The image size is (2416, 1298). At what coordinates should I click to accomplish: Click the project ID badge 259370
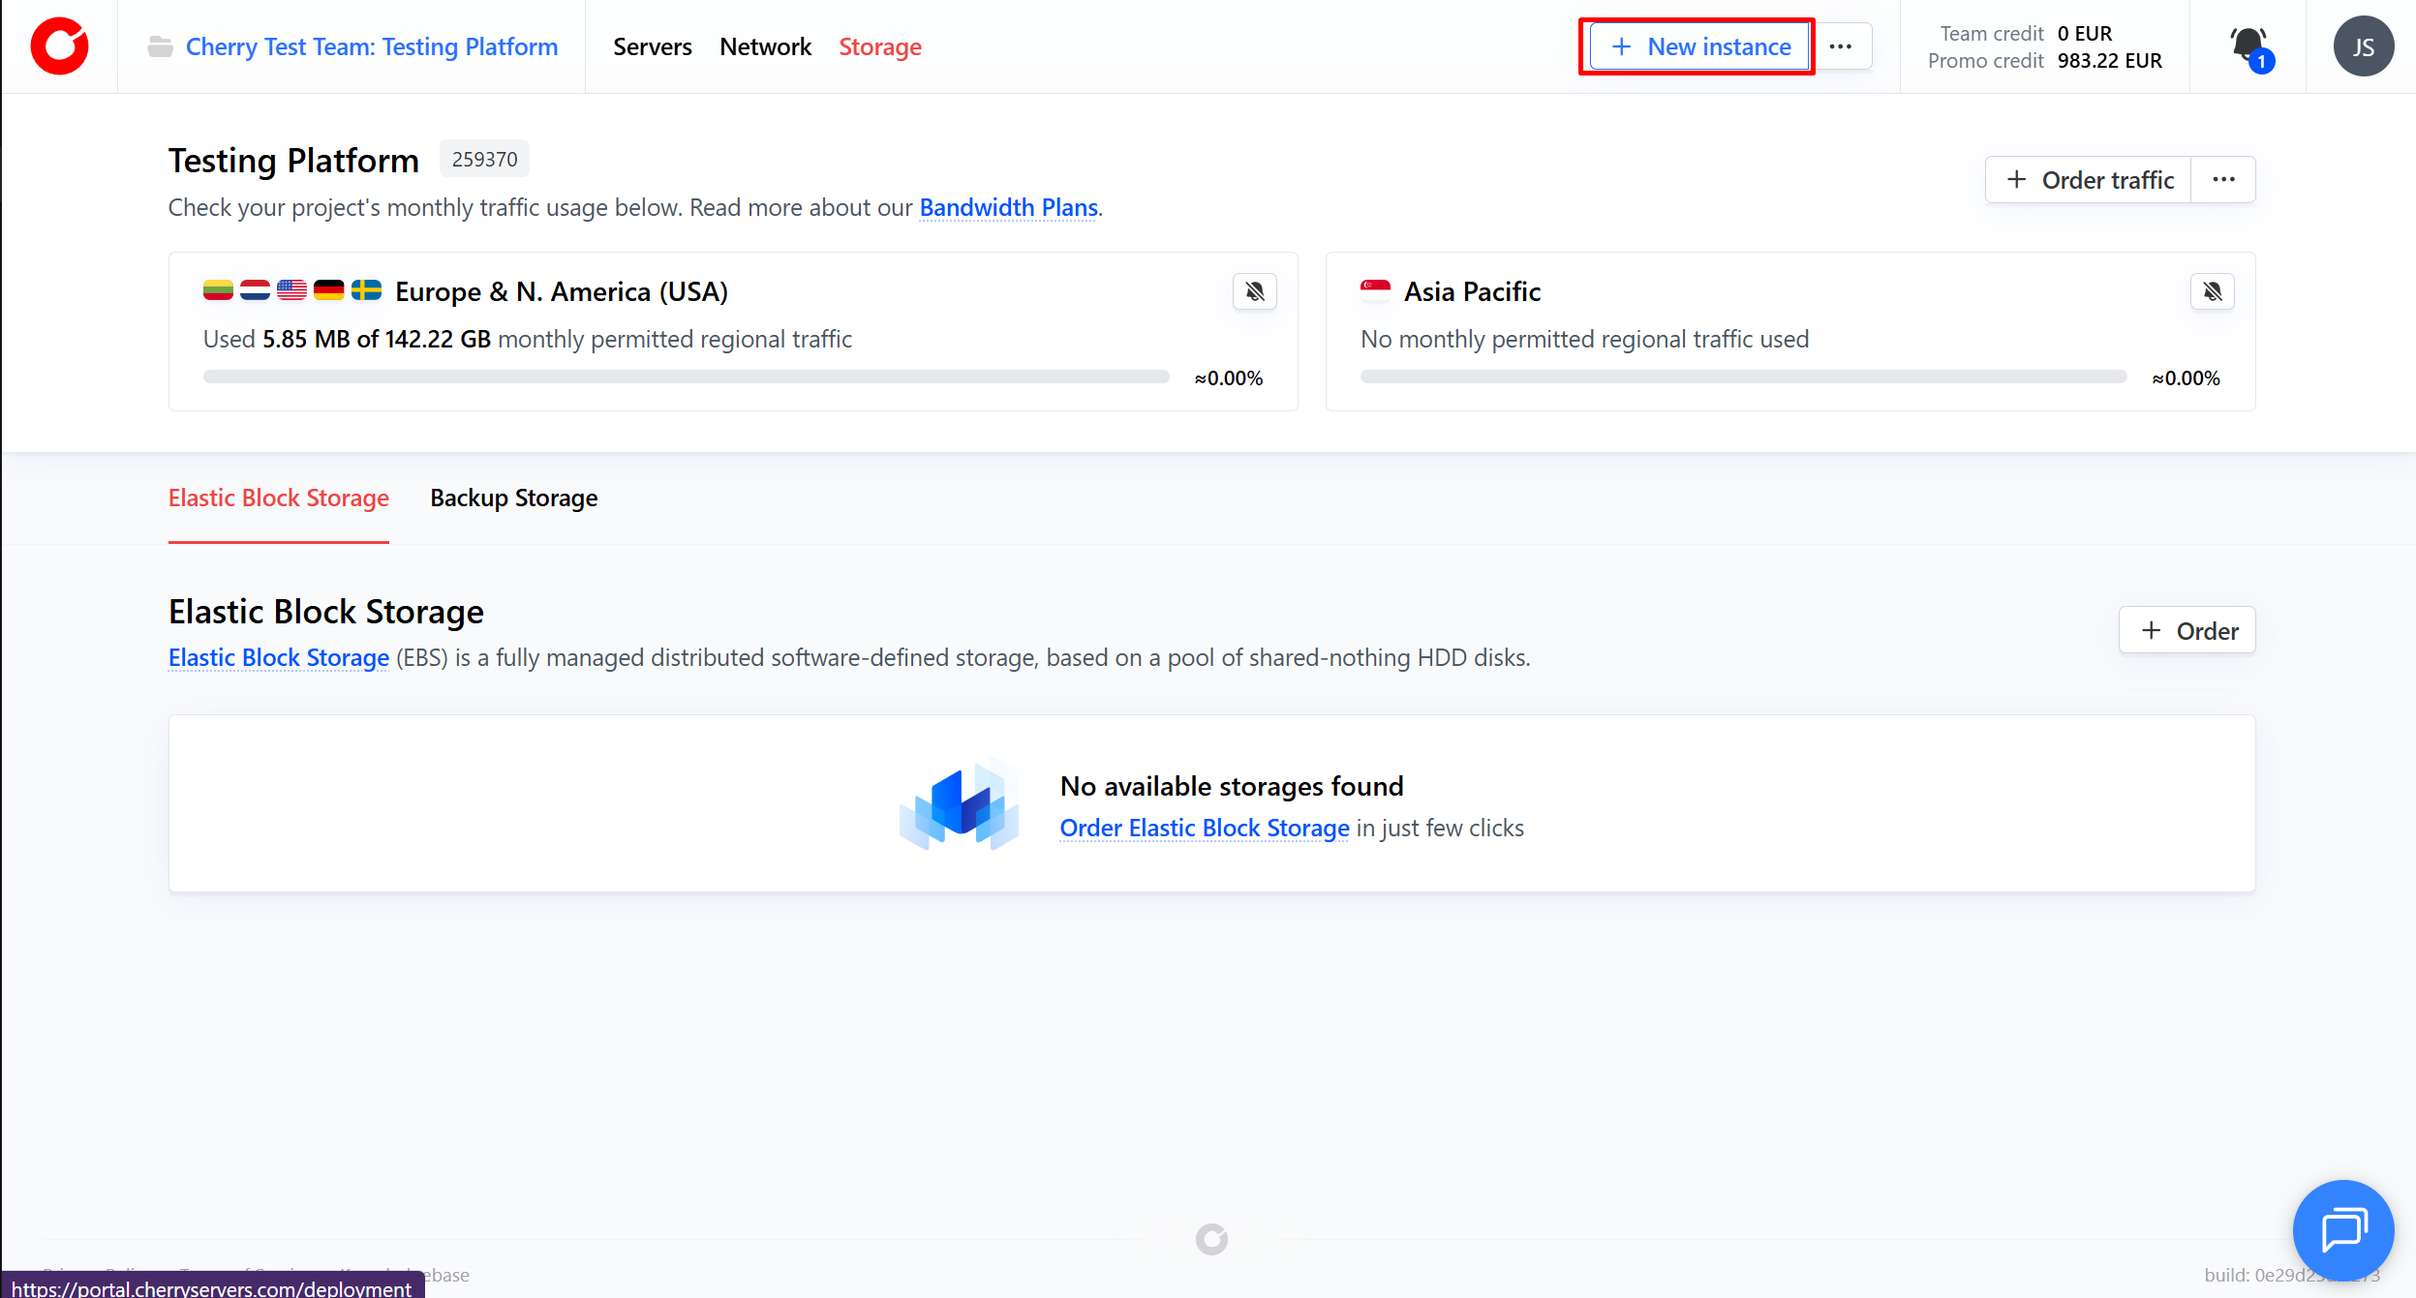coord(484,159)
